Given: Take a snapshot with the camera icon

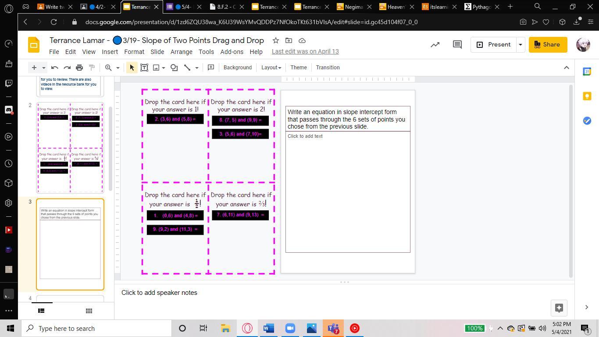Looking at the screenshot, I should pyautogui.click(x=523, y=22).
